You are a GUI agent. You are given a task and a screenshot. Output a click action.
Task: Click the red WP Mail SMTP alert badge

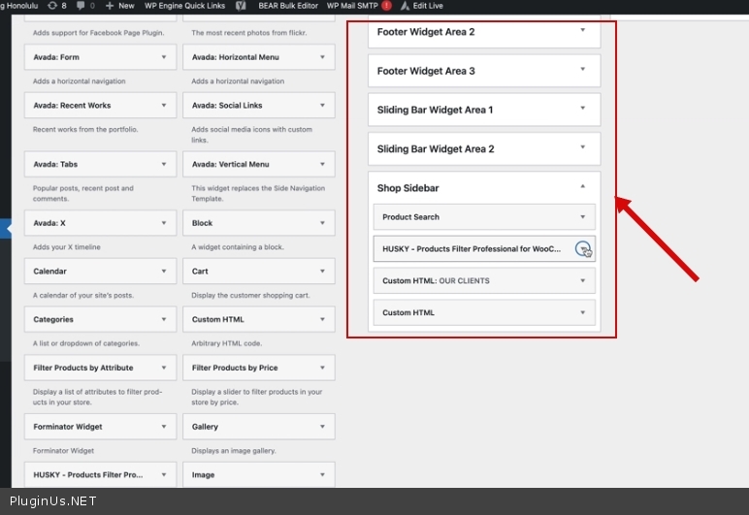[386, 6]
